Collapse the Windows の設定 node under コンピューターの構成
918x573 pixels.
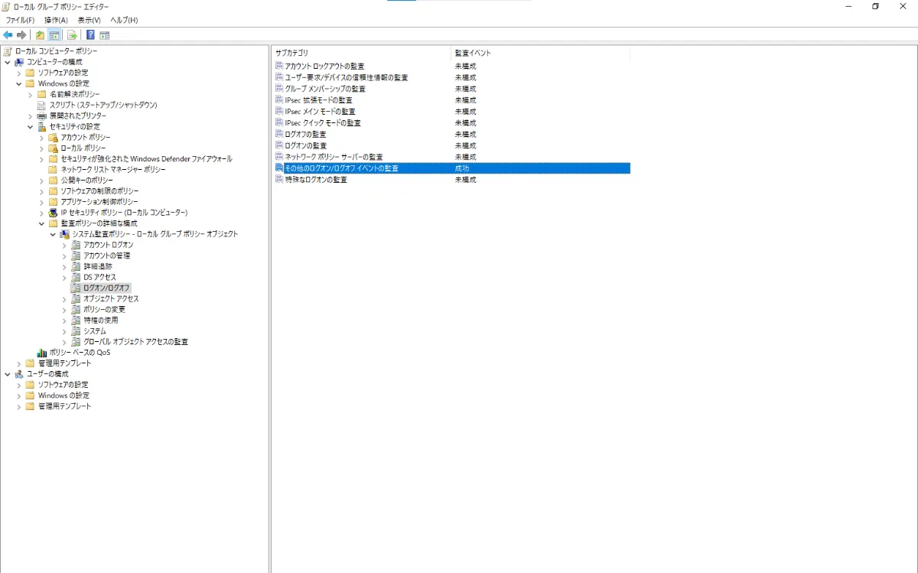19,83
